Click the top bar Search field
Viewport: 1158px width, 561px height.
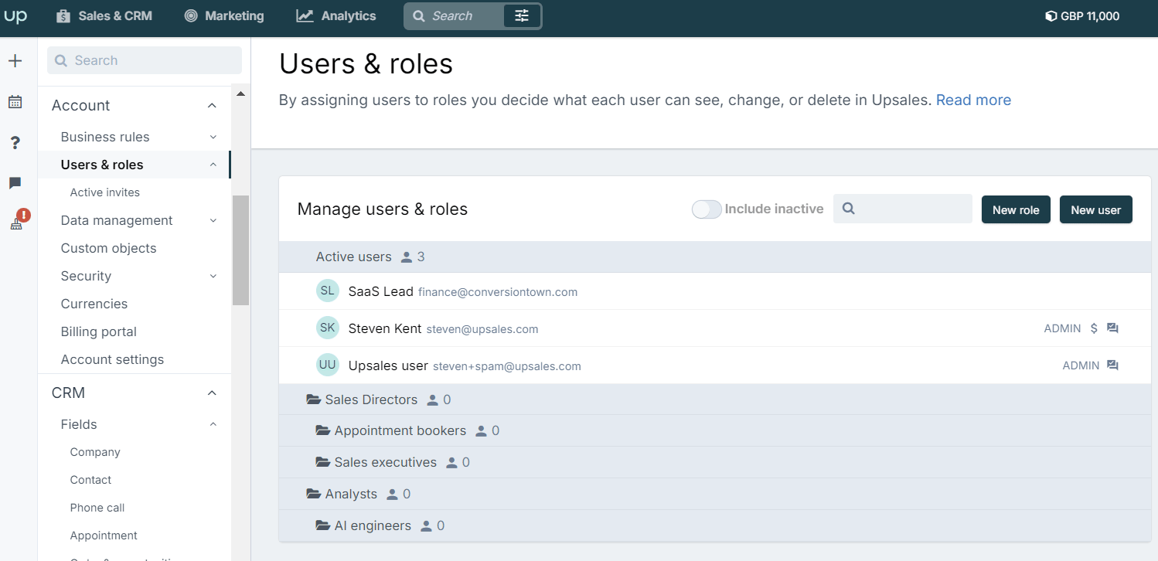[x=453, y=15]
